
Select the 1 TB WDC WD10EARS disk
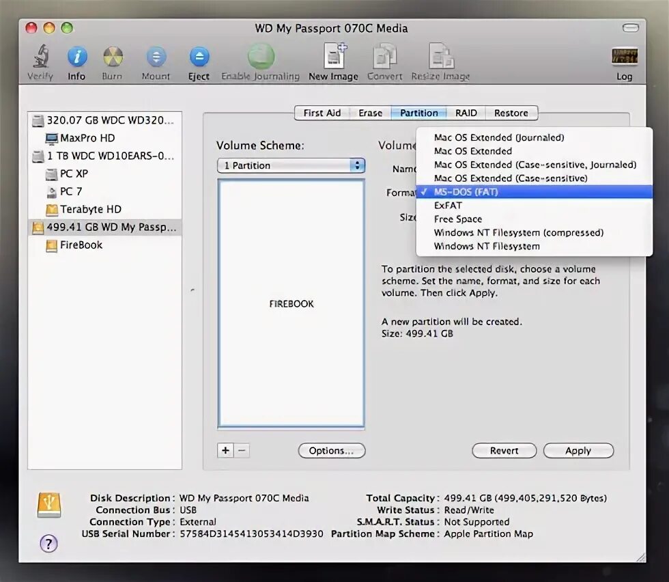point(104,156)
